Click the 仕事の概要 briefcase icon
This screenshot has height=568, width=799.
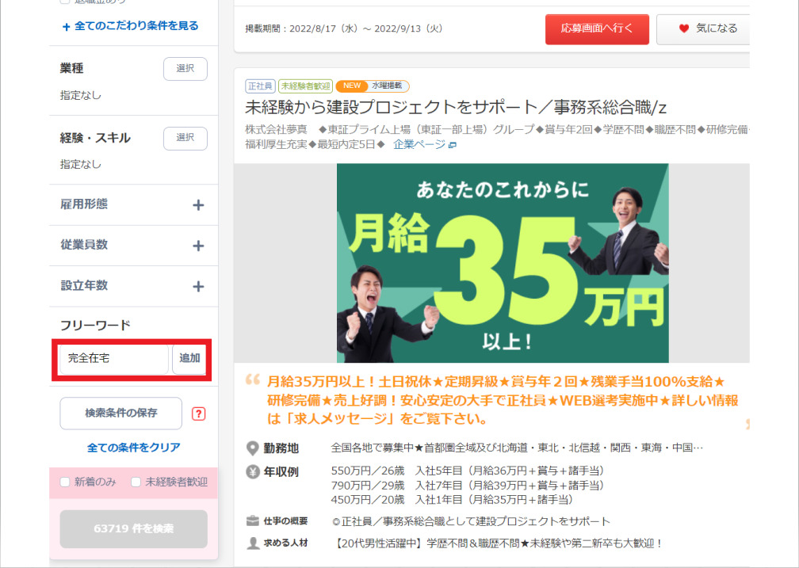(x=253, y=521)
